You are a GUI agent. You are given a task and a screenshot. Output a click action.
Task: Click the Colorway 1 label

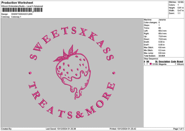(x=16, y=17)
